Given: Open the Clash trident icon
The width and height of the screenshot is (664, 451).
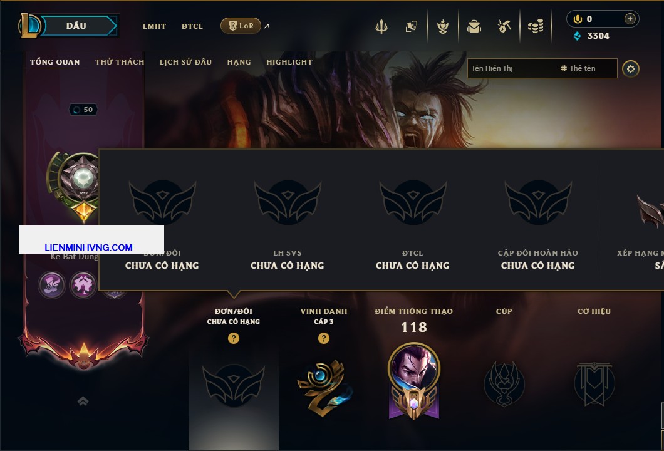Looking at the screenshot, I should click(381, 26).
